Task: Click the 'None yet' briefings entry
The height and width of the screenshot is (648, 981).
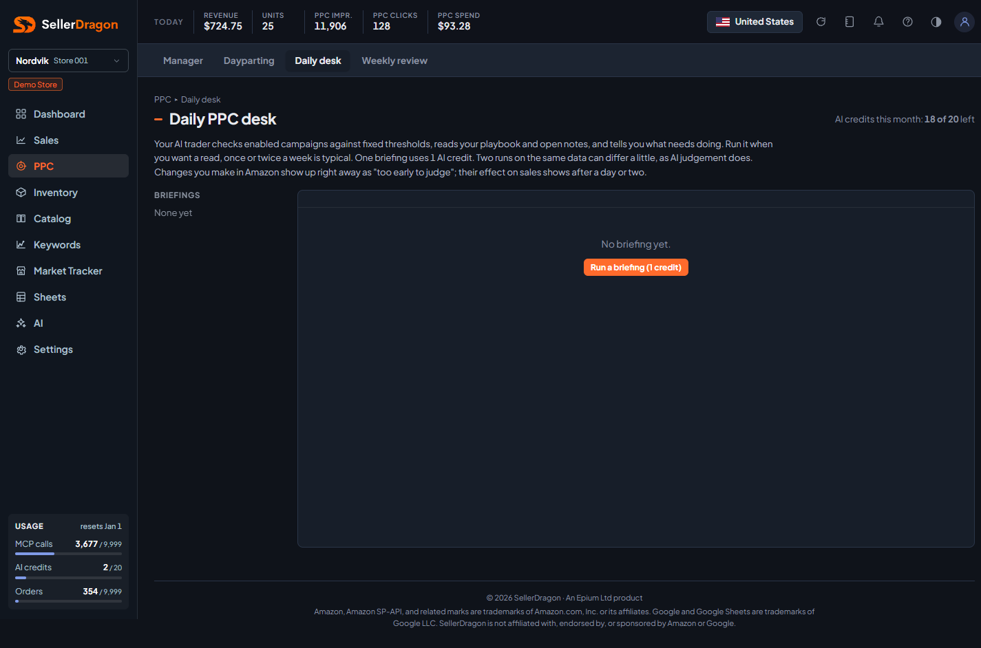Action: tap(173, 213)
